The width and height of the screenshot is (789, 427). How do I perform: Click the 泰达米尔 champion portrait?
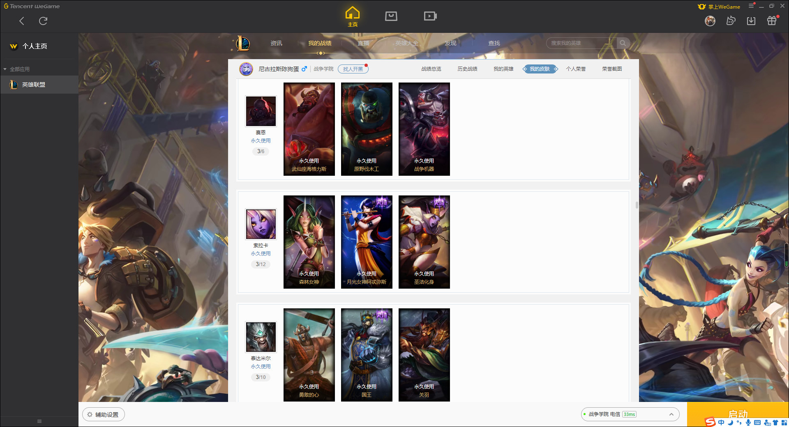pos(261,337)
